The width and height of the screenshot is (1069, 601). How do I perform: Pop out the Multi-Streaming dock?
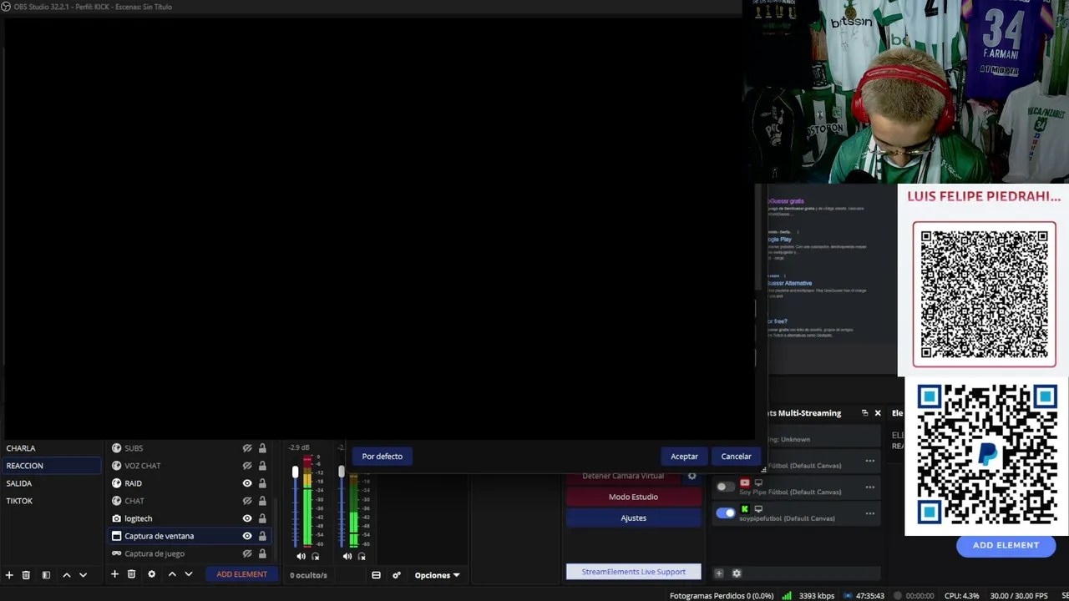(864, 413)
